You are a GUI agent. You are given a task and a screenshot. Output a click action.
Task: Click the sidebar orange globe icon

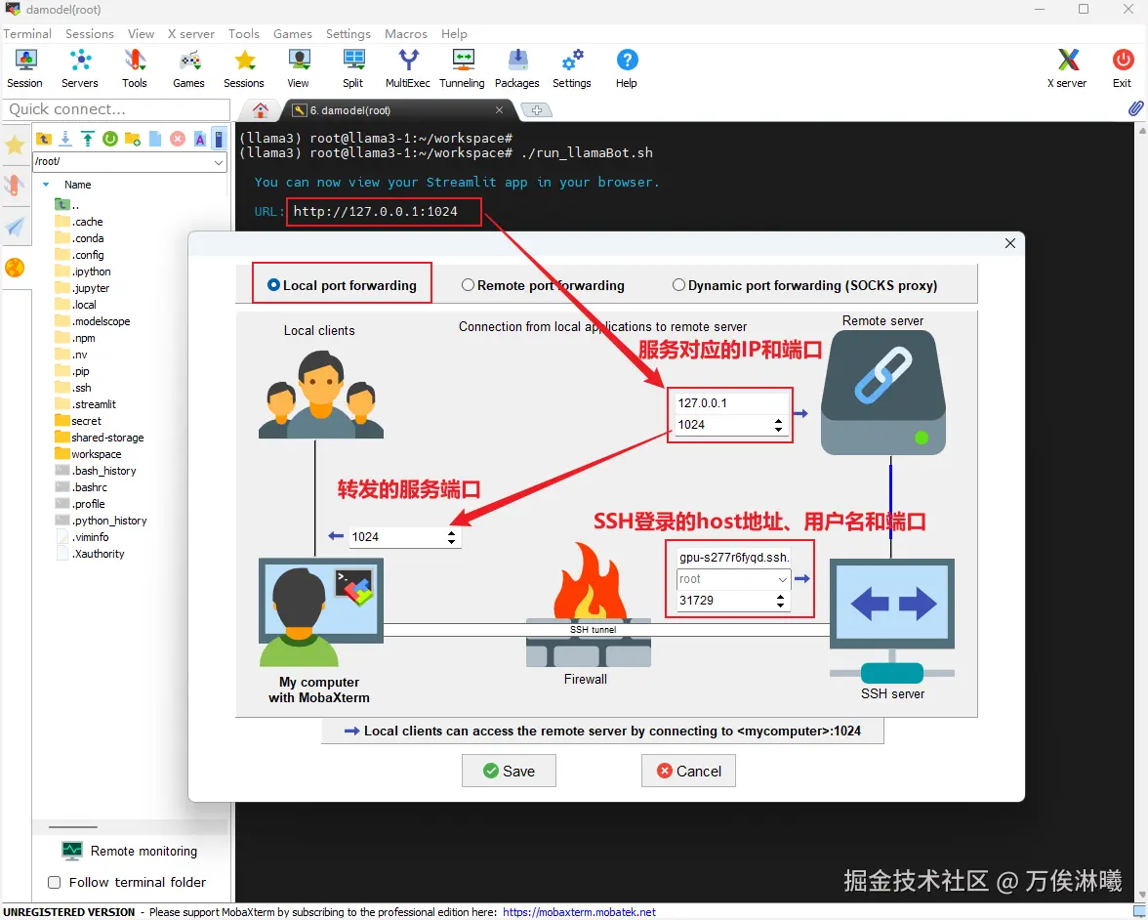coord(15,268)
